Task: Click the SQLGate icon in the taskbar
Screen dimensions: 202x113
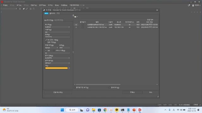Action: (x=140, y=110)
